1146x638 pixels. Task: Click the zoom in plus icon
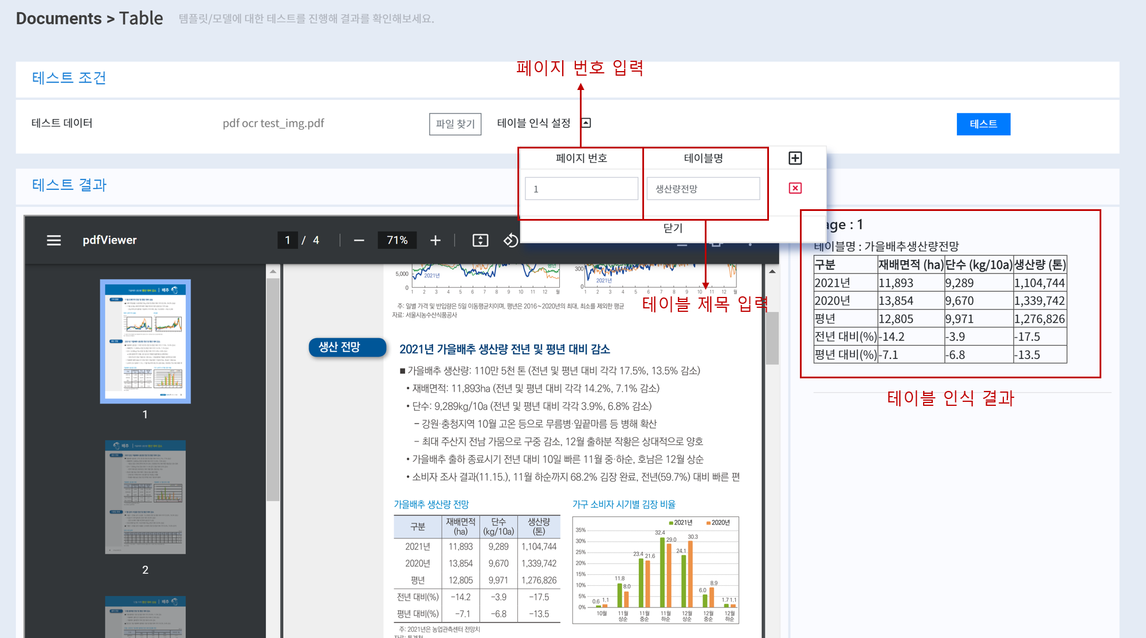435,240
